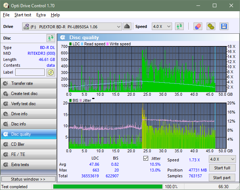Click the Status window >> button
The height and width of the screenshot is (190, 240).
[28, 179]
